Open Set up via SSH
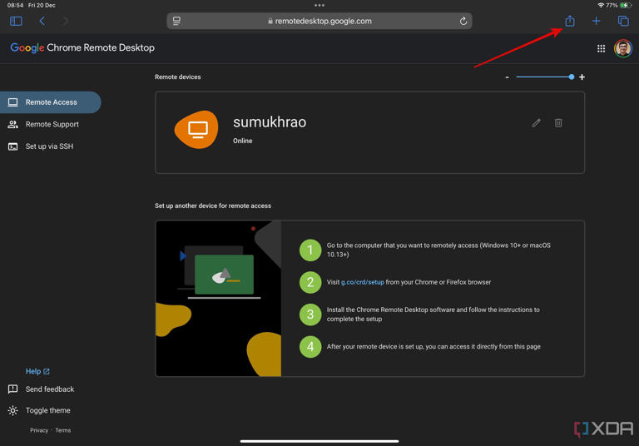 point(51,146)
